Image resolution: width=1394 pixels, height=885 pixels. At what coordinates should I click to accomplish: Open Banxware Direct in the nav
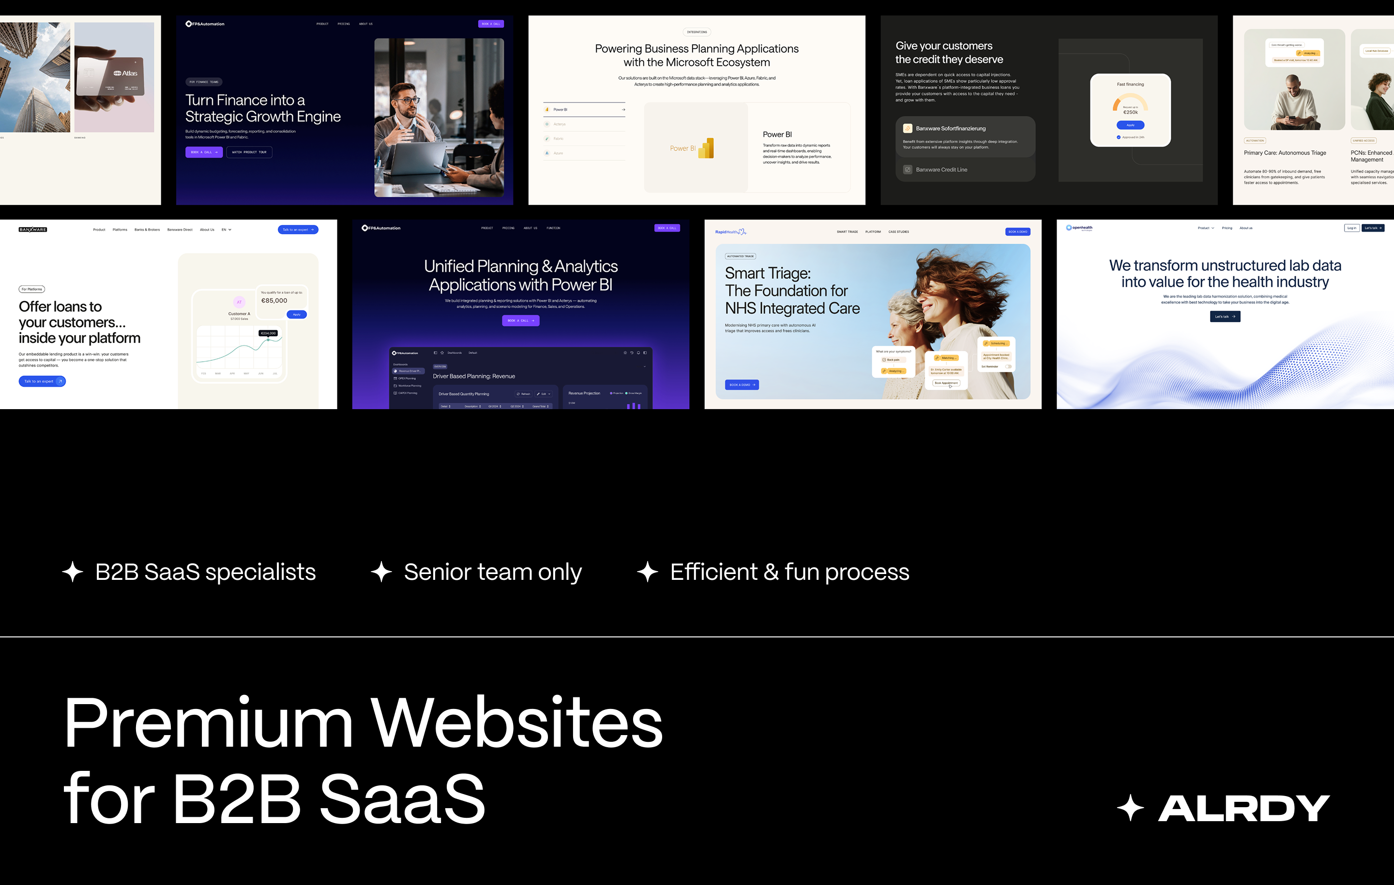[180, 230]
